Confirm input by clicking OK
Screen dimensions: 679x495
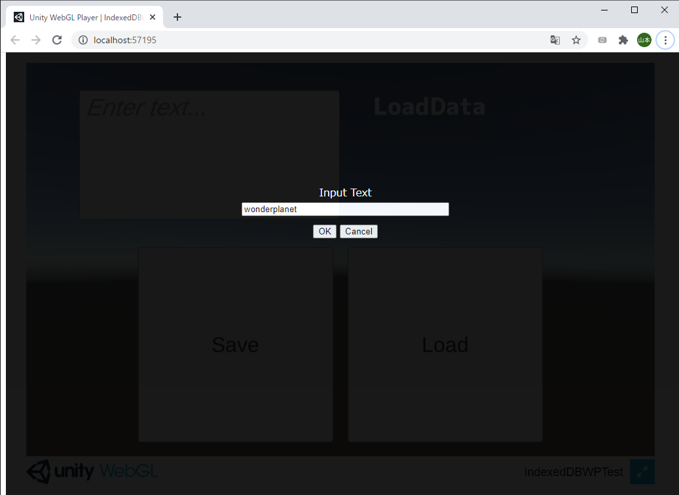[324, 231]
